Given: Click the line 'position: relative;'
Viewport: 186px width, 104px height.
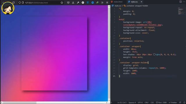Looking at the screenshot, I should tap(133, 41).
